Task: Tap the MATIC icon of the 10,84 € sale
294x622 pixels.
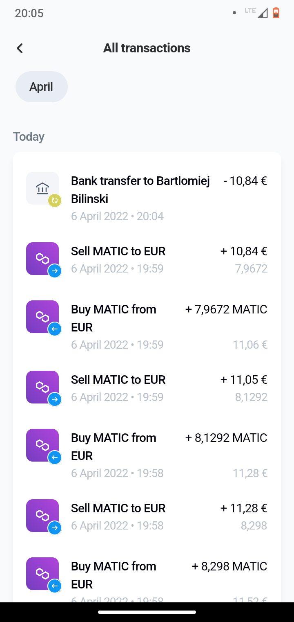Action: coord(42,259)
